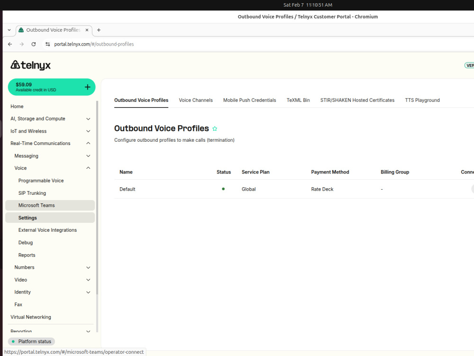Viewport: 474px width, 356px height.
Task: Open Mobile Push Credentials tab
Action: point(249,100)
